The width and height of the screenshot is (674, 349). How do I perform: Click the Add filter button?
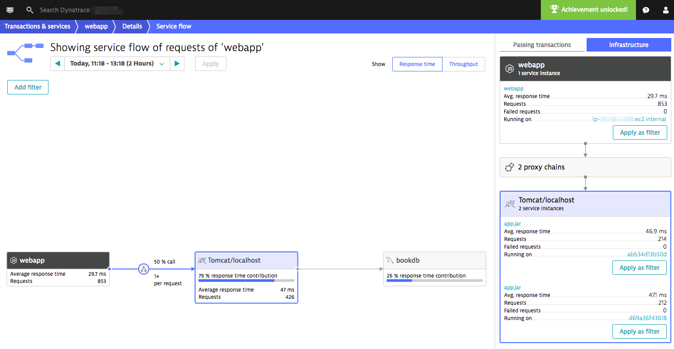point(28,87)
